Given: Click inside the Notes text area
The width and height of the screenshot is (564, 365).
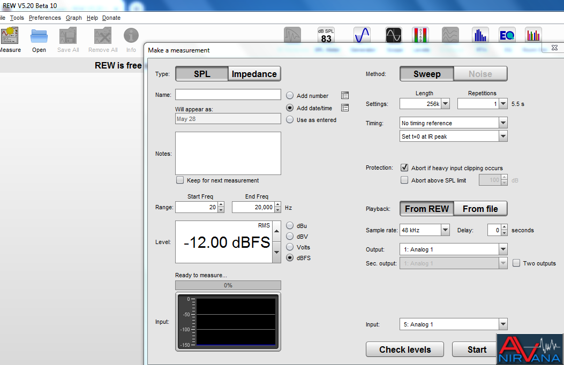Looking at the screenshot, I should (x=228, y=153).
